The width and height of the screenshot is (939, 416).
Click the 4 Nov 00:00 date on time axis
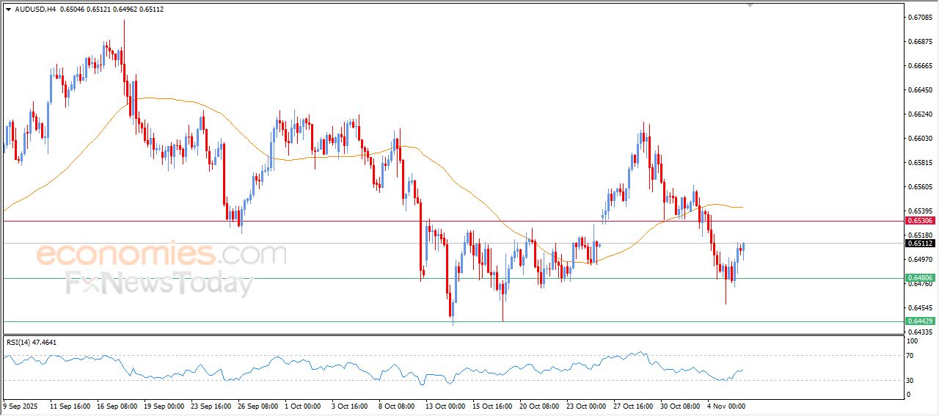pos(726,405)
